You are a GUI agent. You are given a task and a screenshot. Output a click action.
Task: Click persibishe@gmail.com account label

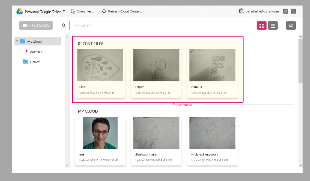(x=262, y=11)
